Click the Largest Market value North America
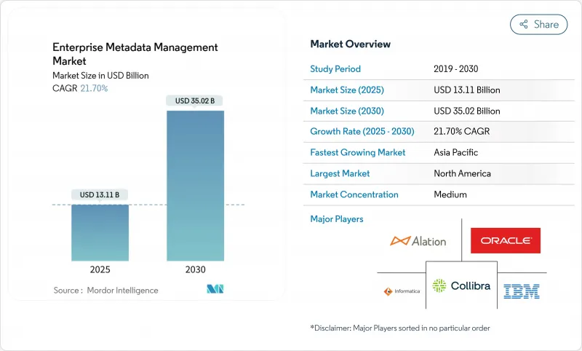Screen dimensions: 582x351 (461, 173)
